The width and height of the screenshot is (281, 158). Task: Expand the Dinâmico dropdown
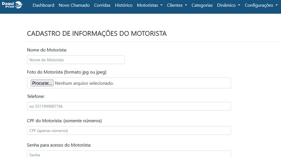[x=228, y=5]
